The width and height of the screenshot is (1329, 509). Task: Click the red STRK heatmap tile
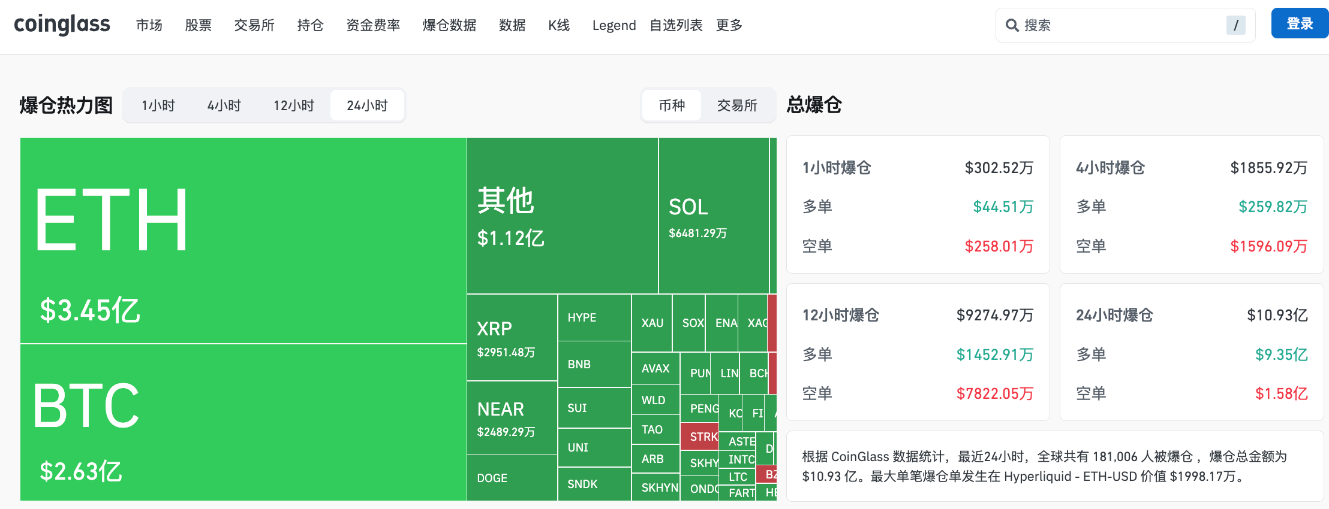coord(699,437)
